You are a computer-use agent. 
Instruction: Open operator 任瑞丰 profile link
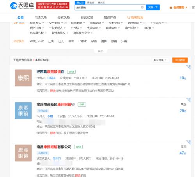[51, 78]
